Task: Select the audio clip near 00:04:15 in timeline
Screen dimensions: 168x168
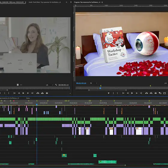Action: click(64, 155)
